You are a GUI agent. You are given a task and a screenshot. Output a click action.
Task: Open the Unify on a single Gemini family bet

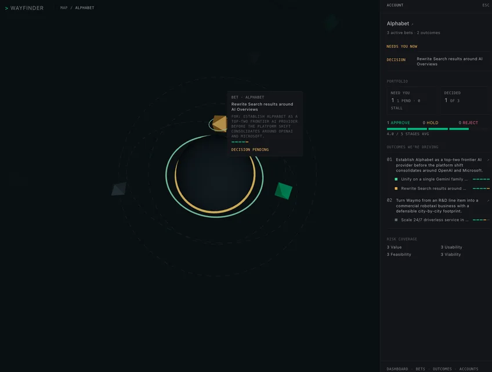click(434, 179)
